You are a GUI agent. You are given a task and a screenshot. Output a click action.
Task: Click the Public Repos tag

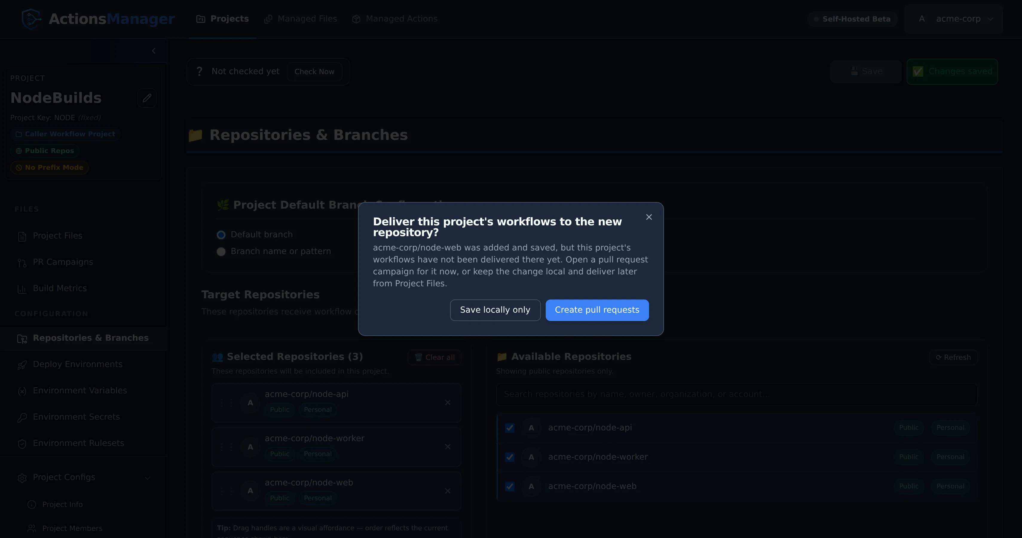45,151
